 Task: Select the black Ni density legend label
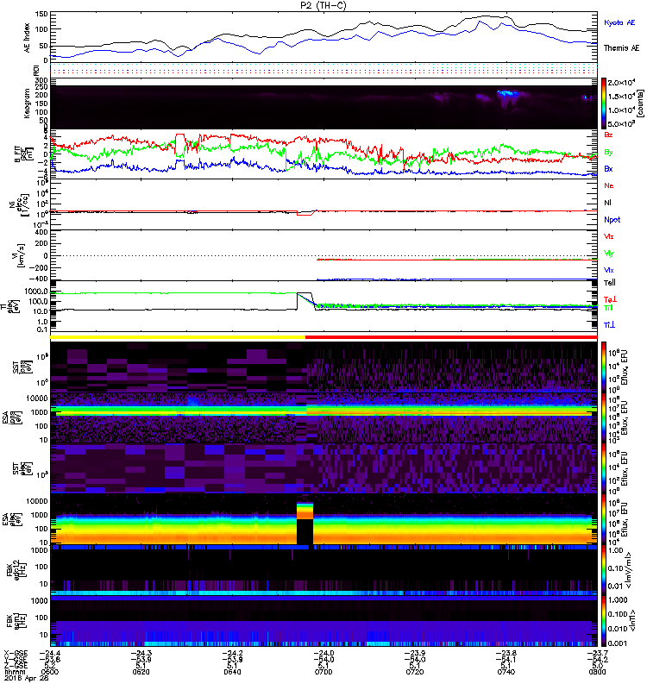click(608, 203)
